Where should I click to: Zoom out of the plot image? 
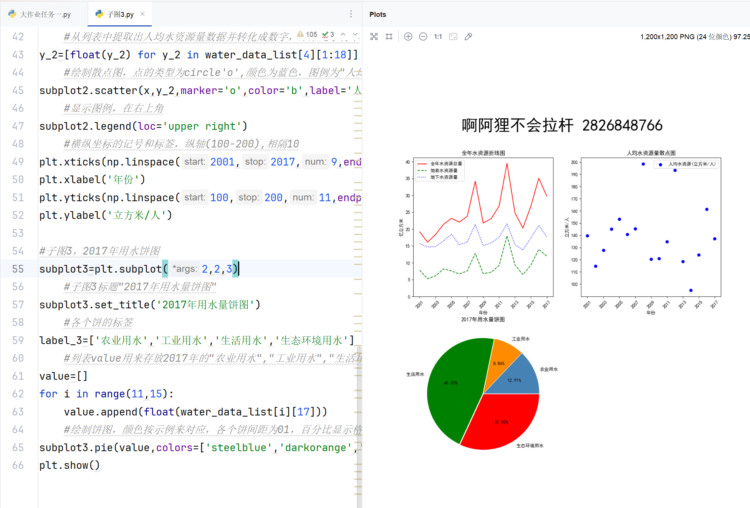[x=423, y=36]
